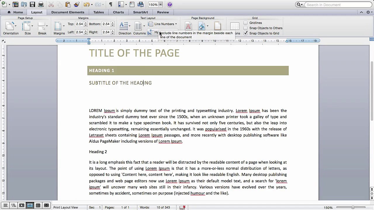Click the Print icon
The width and height of the screenshot is (374, 210).
pyautogui.click(x=41, y=4)
